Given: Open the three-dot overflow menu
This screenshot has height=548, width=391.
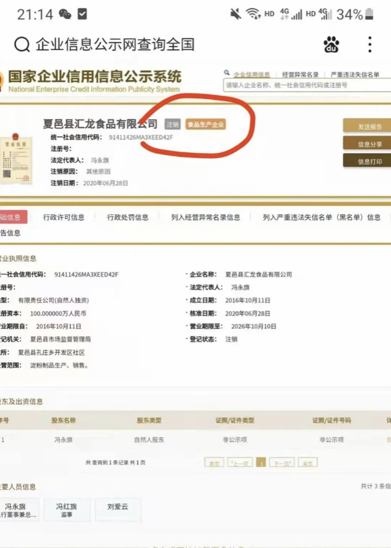Looking at the screenshot, I should 370,44.
